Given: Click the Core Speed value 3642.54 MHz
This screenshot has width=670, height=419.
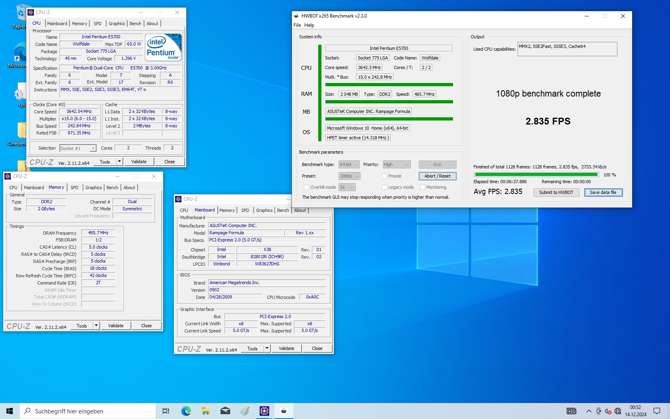Looking at the screenshot, I should click(x=79, y=111).
